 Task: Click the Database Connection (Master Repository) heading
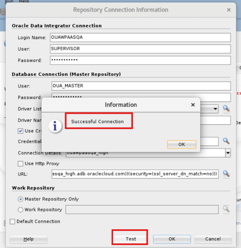tap(66, 74)
